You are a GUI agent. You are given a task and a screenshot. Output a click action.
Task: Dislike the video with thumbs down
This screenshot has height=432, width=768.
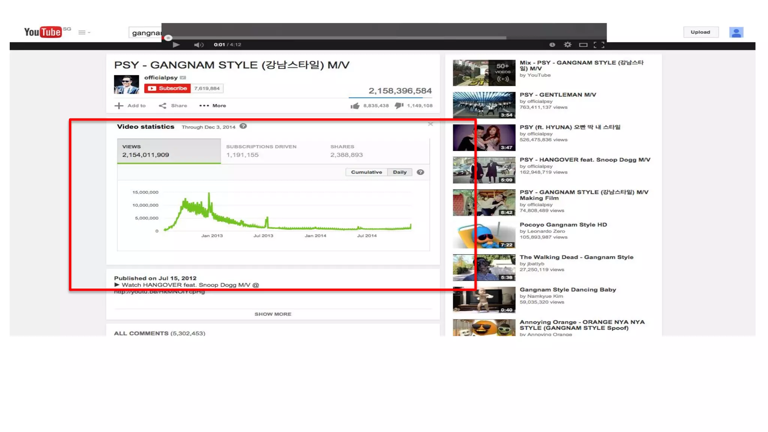[x=399, y=106]
